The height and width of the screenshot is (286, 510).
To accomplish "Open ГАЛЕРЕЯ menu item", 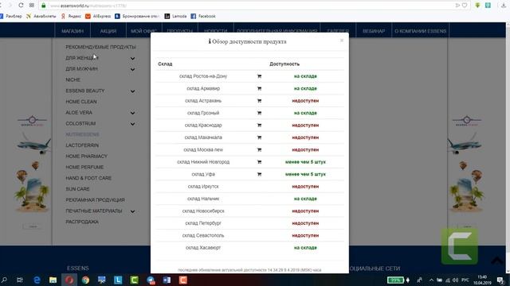I will coord(338,31).
